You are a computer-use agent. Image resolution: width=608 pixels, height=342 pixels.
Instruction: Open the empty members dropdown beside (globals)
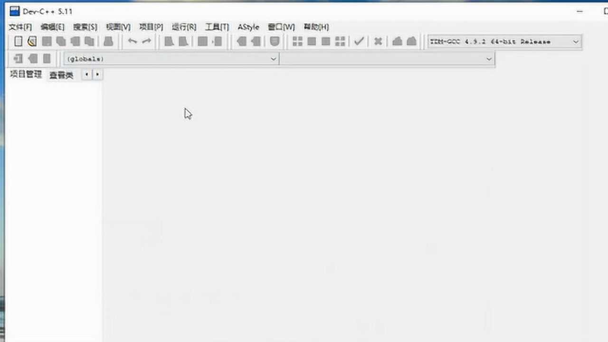(489, 59)
